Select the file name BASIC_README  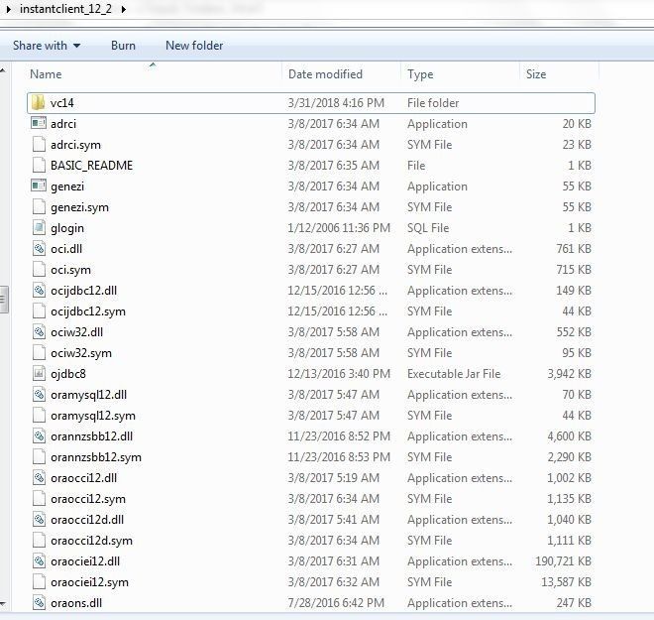pyautogui.click(x=92, y=166)
